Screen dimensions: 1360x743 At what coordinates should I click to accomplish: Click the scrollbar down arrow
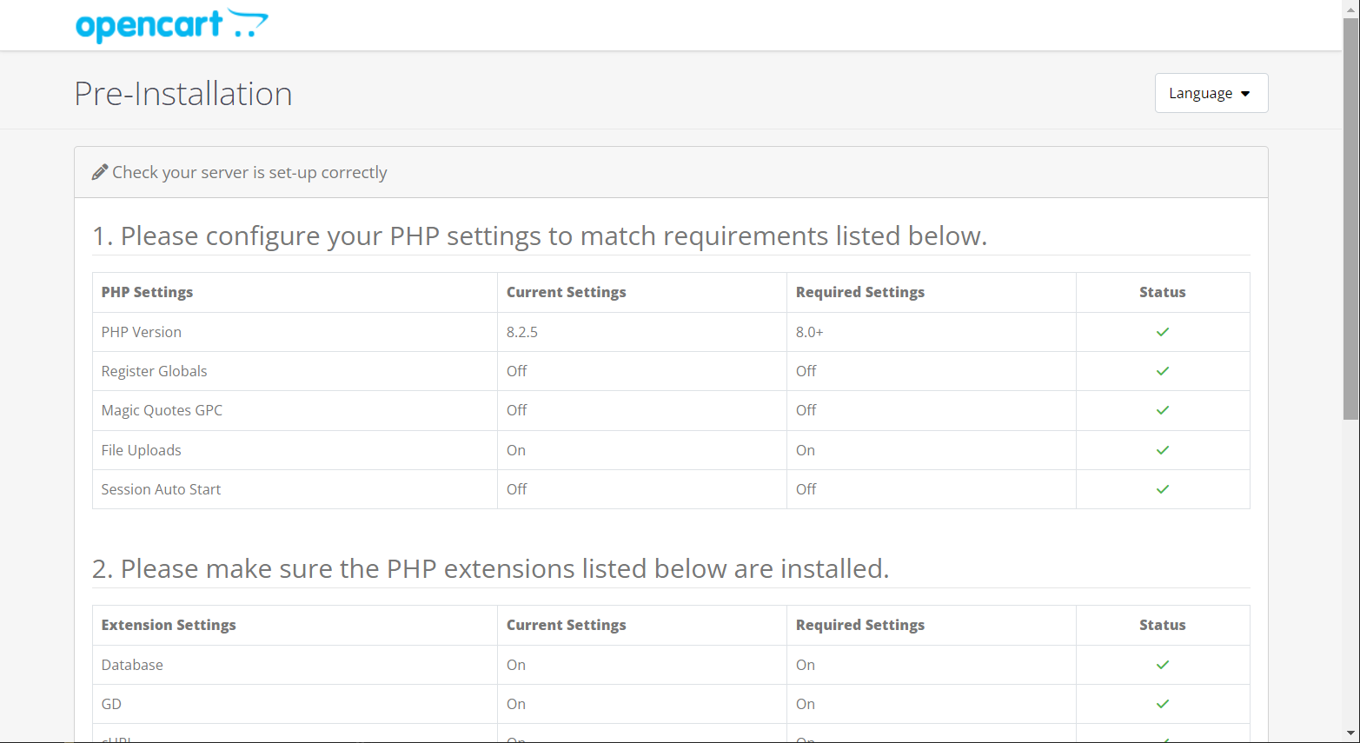tap(1350, 734)
